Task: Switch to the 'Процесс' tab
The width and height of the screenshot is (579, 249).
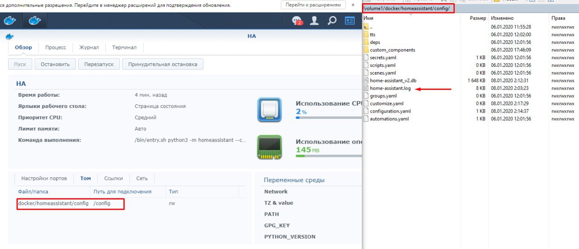Action: click(x=56, y=47)
